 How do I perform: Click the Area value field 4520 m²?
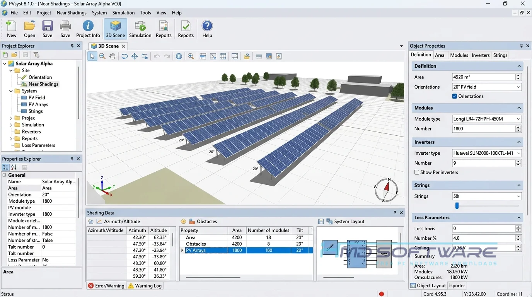click(x=484, y=77)
